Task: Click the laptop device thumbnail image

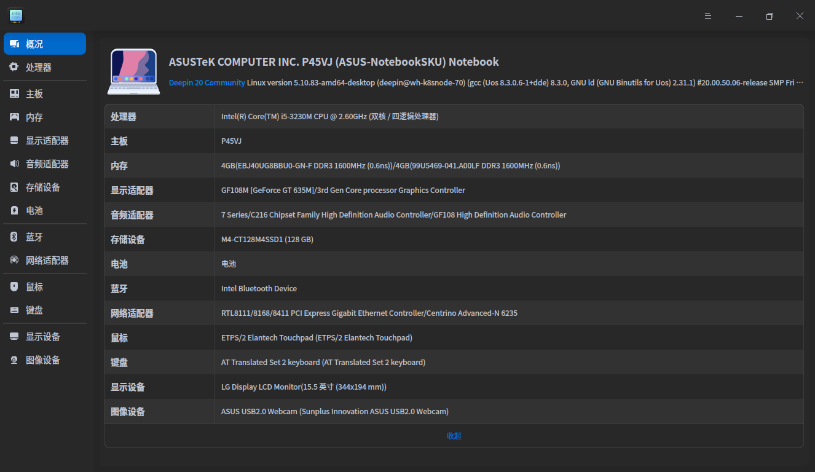Action: (133, 72)
